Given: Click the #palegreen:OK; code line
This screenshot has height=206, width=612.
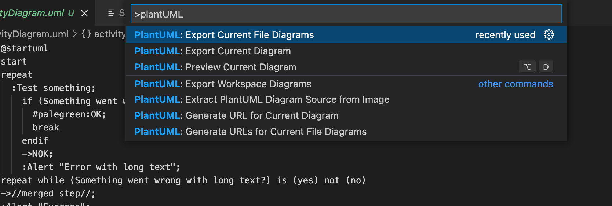Looking at the screenshot, I should 69,114.
